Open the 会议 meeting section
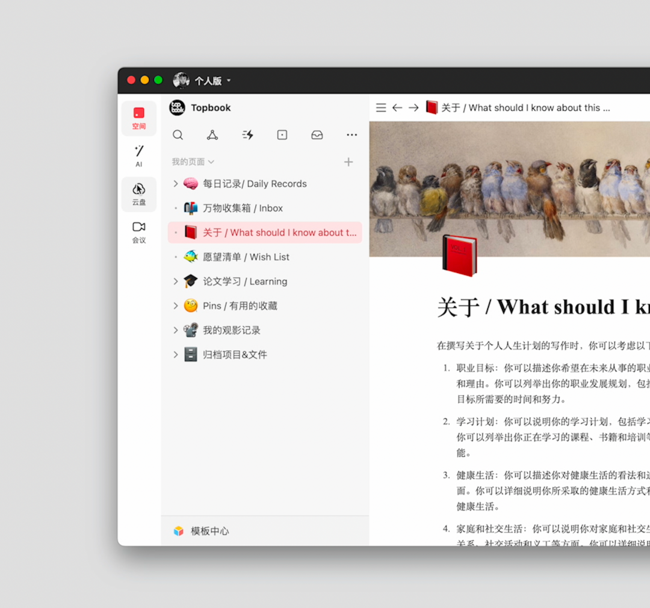Viewport: 650px width, 608px height. (139, 232)
